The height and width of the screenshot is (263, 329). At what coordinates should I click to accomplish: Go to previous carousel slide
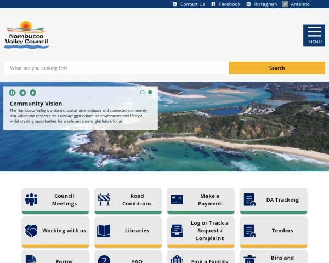pyautogui.click(x=22, y=93)
